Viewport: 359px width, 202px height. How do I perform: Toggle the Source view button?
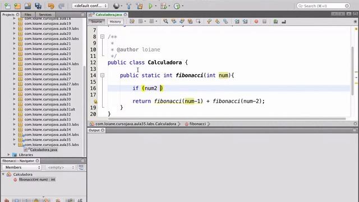tap(96, 21)
